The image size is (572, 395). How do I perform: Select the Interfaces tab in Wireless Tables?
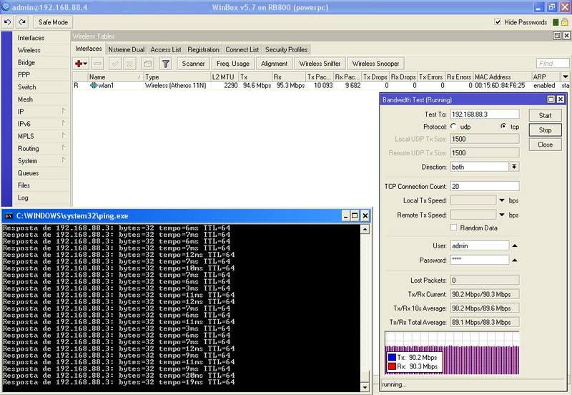coord(88,49)
